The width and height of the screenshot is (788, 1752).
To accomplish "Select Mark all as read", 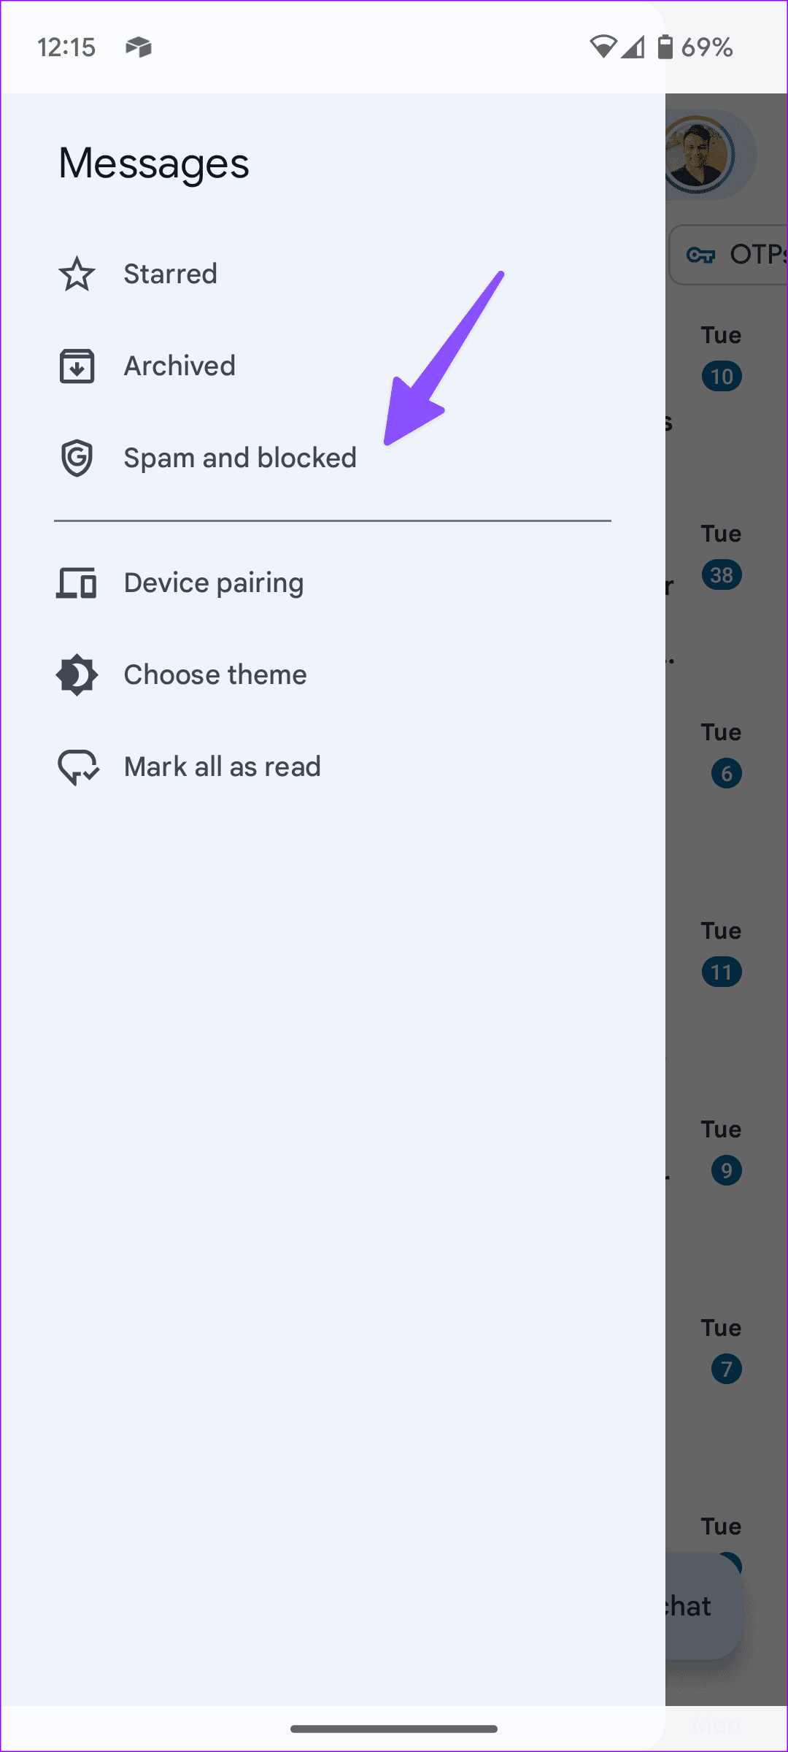I will click(223, 767).
